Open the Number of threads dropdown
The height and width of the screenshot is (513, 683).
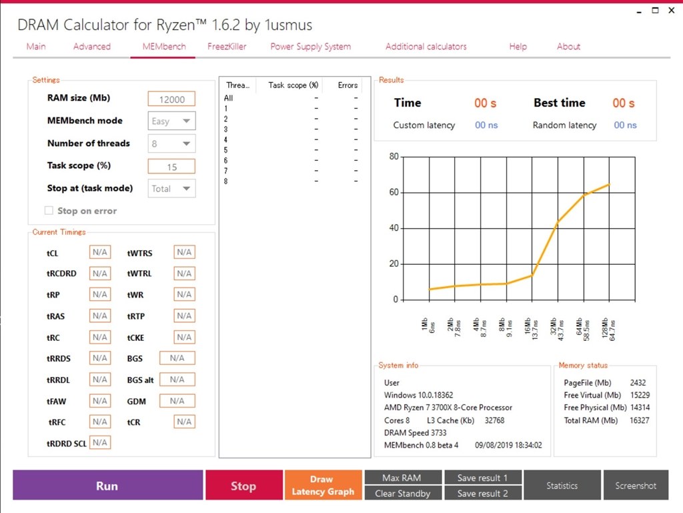[171, 143]
